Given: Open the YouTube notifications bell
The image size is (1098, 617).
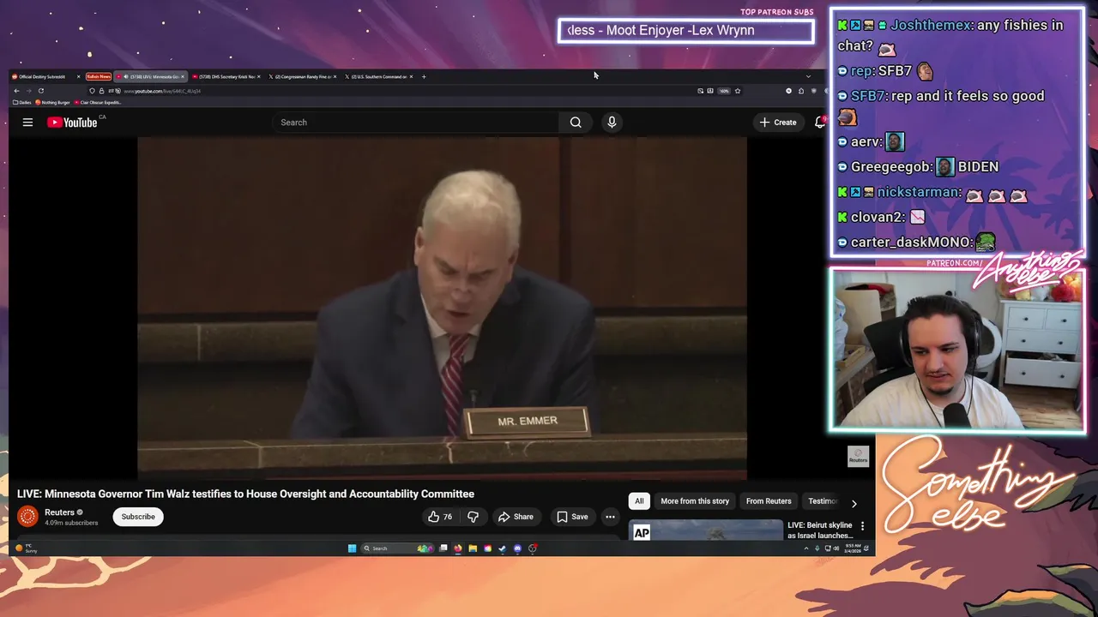Looking at the screenshot, I should pyautogui.click(x=820, y=123).
